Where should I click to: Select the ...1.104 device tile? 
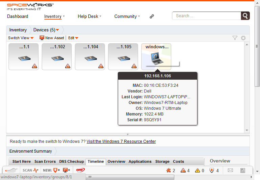coord(90,57)
